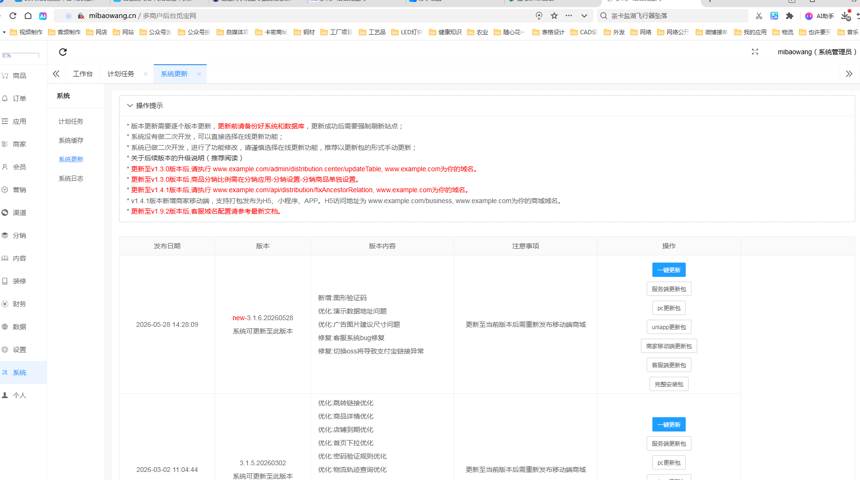860x480 pixels.
Task: Switch to the 工作台 tab
Action: (83, 74)
